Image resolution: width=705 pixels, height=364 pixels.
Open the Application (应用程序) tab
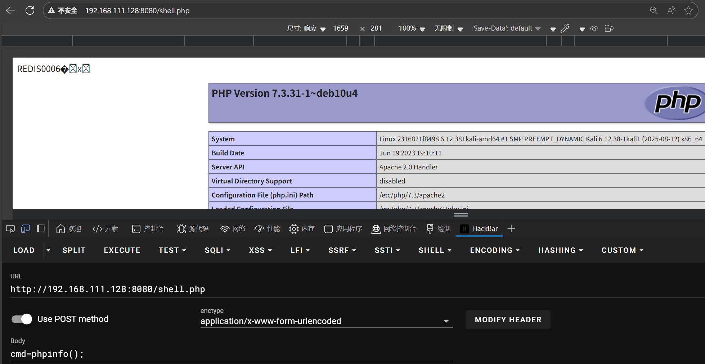tap(343, 229)
